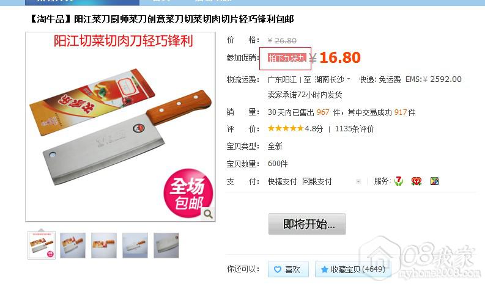
Task: Expand the 湖南长沙 destination dropdown
Action: (x=349, y=79)
